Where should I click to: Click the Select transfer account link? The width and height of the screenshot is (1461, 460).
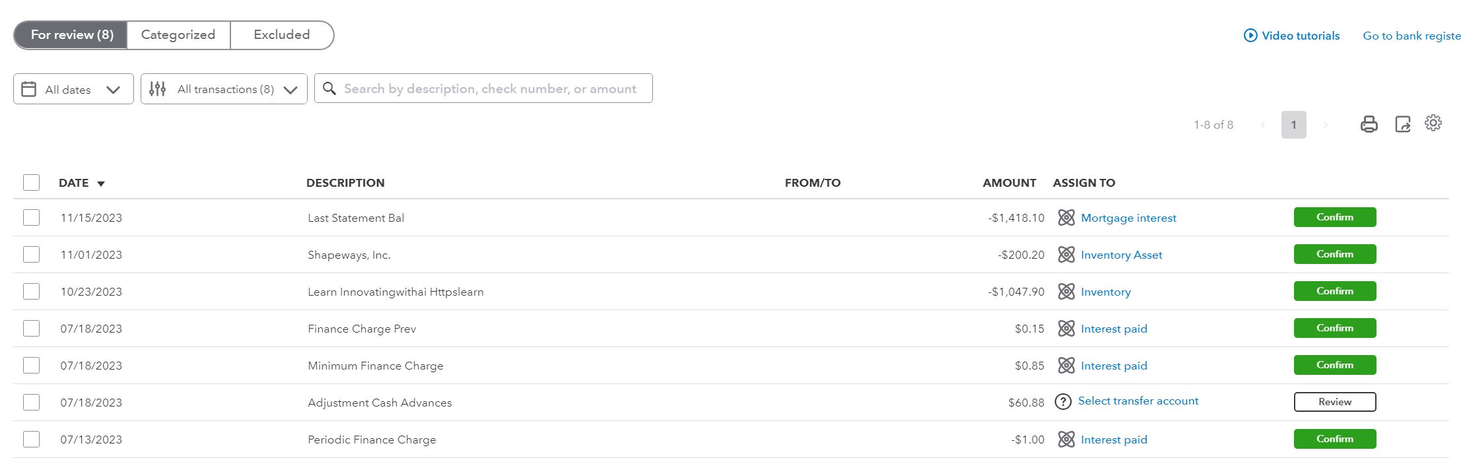point(1138,401)
